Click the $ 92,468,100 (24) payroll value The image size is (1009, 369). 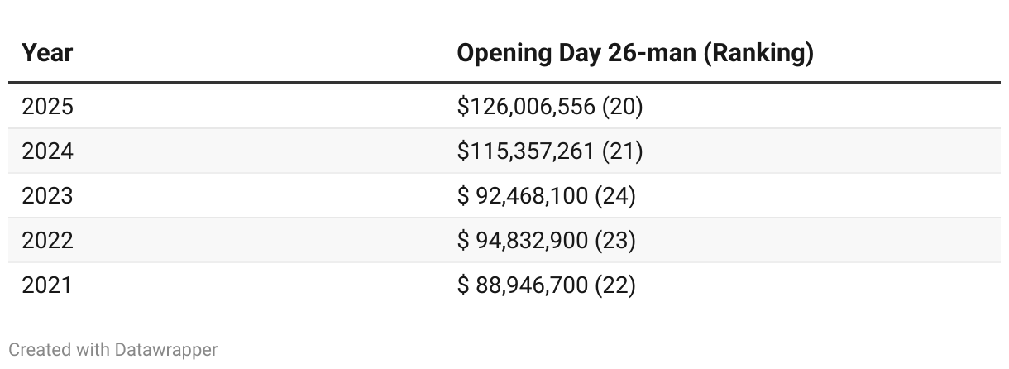click(x=547, y=196)
